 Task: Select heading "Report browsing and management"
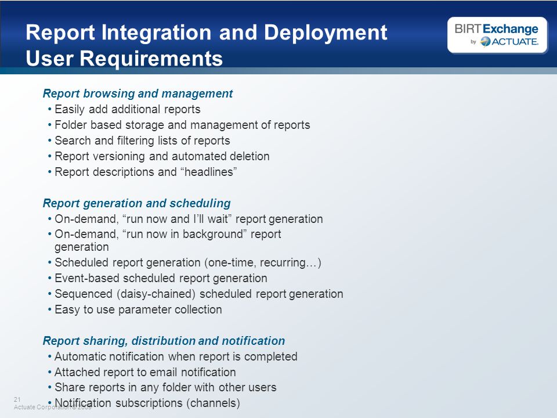pyautogui.click(x=138, y=93)
